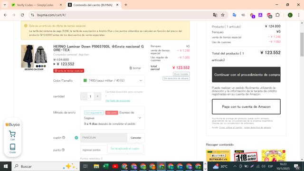Open the Buyee Cart icon

pyautogui.click(x=12, y=135)
